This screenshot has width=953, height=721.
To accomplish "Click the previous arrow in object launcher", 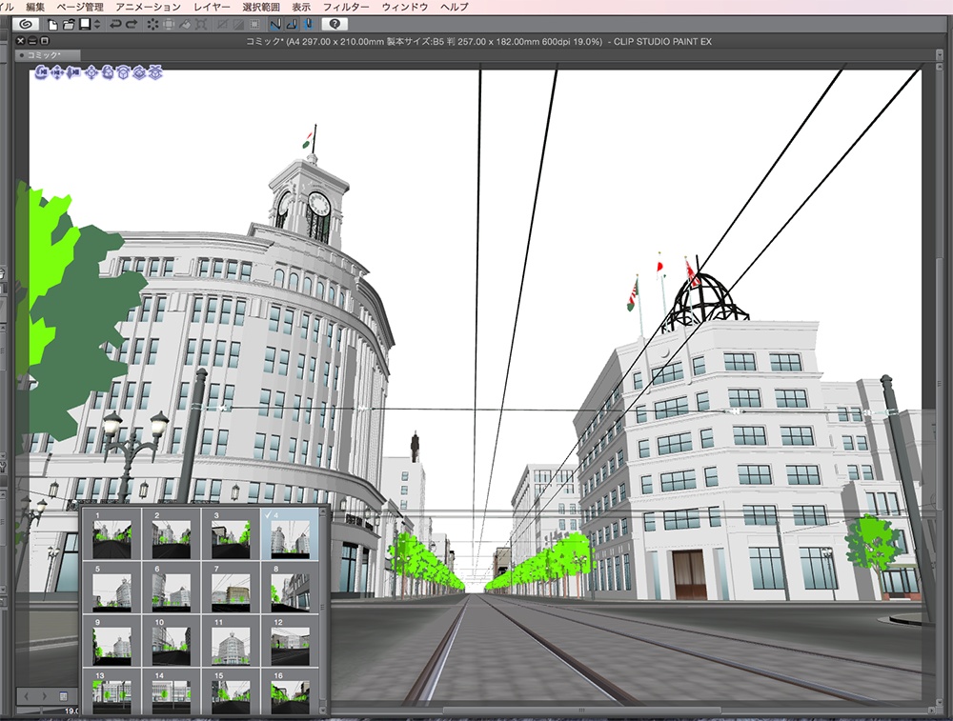I will click(x=27, y=696).
